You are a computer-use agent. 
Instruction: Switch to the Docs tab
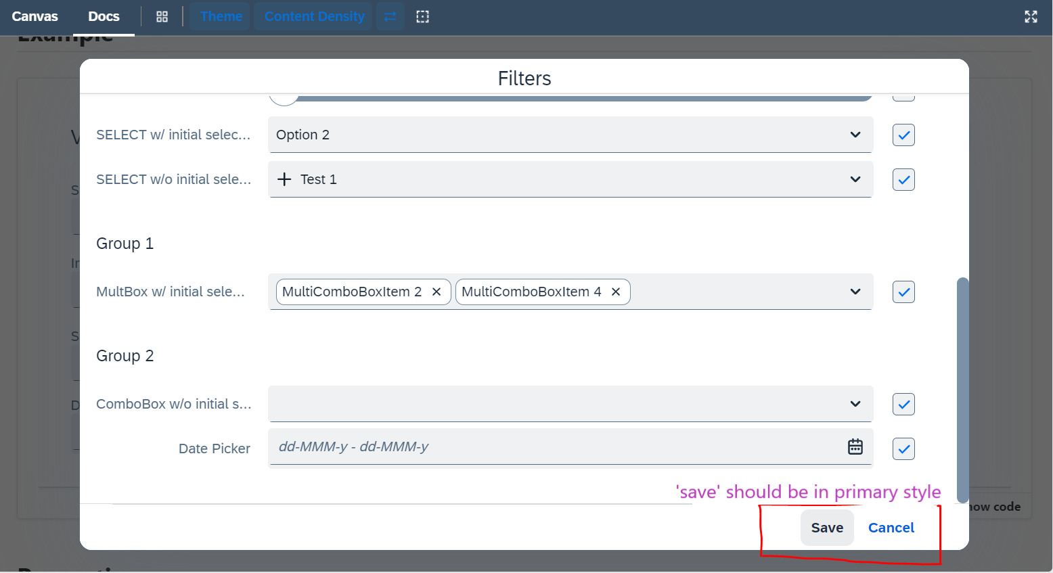[x=104, y=16]
